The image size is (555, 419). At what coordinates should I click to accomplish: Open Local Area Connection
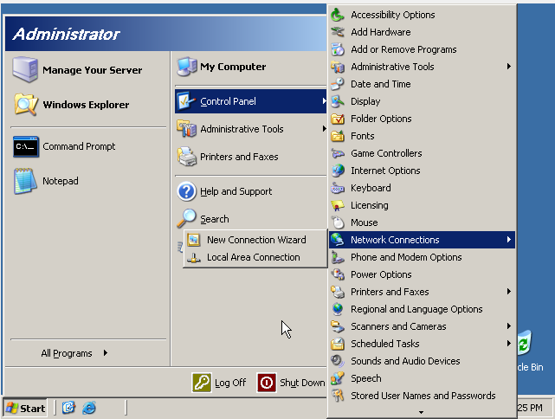pos(255,257)
